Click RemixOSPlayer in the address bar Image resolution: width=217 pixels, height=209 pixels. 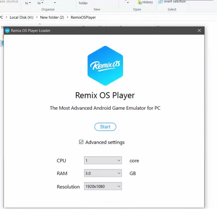click(x=83, y=17)
